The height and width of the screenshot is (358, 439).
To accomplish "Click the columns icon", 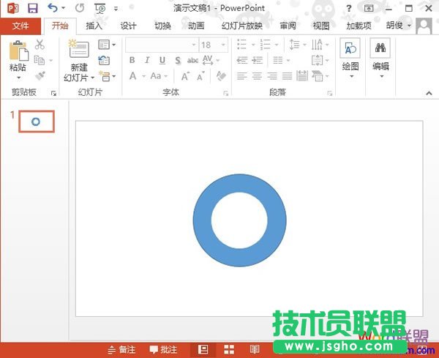I will [278, 60].
